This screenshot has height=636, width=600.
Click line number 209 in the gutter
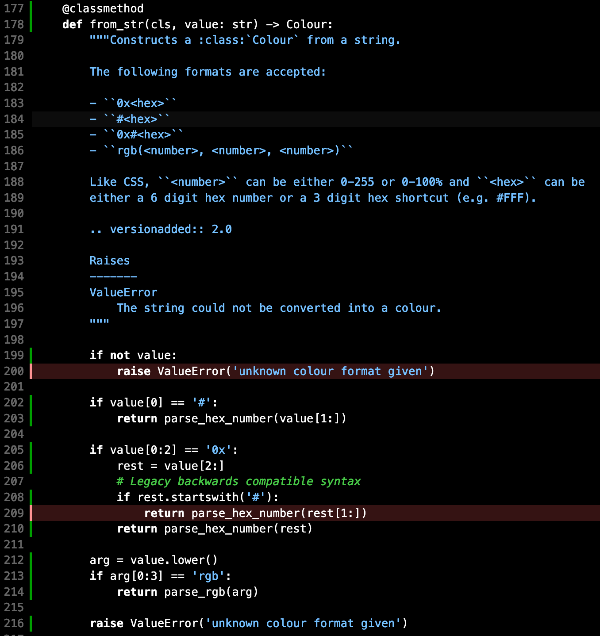point(14,513)
